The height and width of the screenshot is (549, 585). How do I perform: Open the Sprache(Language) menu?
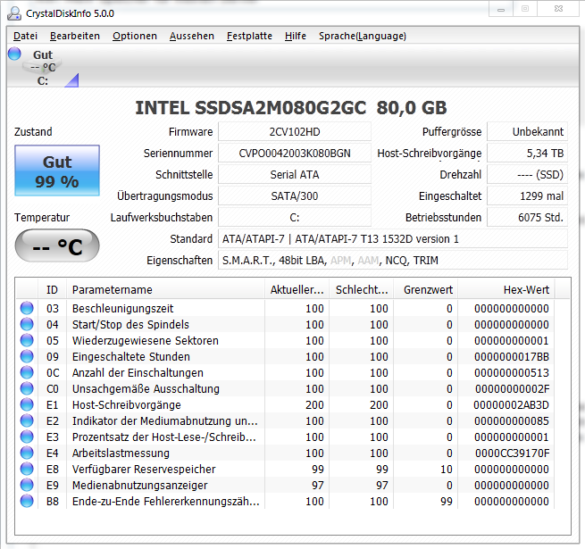pos(363,36)
